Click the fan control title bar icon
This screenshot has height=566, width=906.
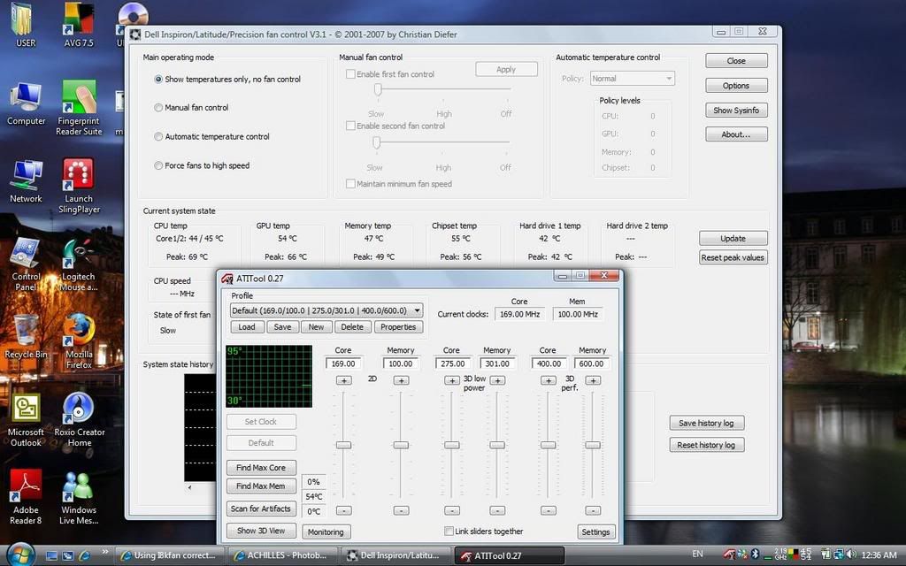click(134, 34)
